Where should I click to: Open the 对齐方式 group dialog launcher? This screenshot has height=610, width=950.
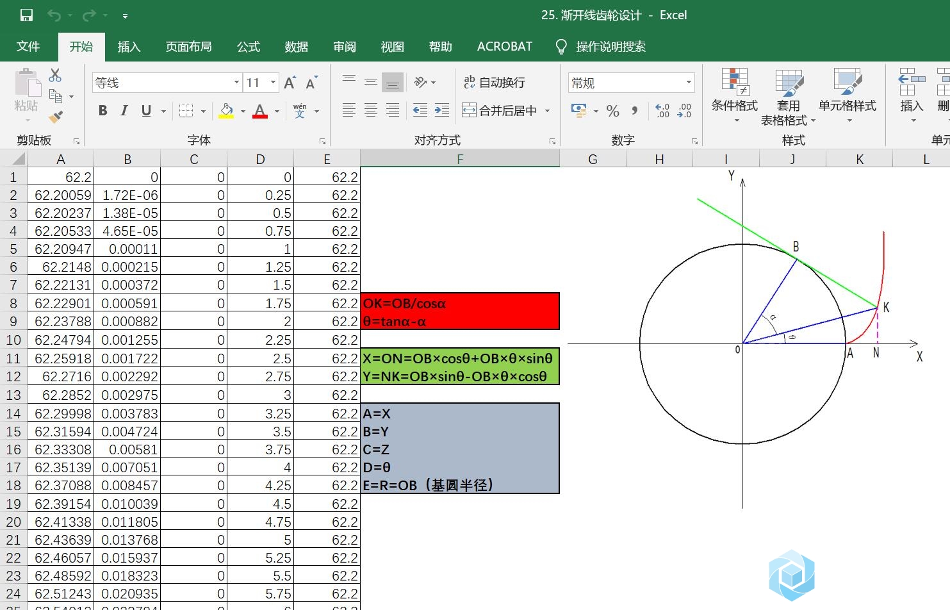[x=552, y=141]
